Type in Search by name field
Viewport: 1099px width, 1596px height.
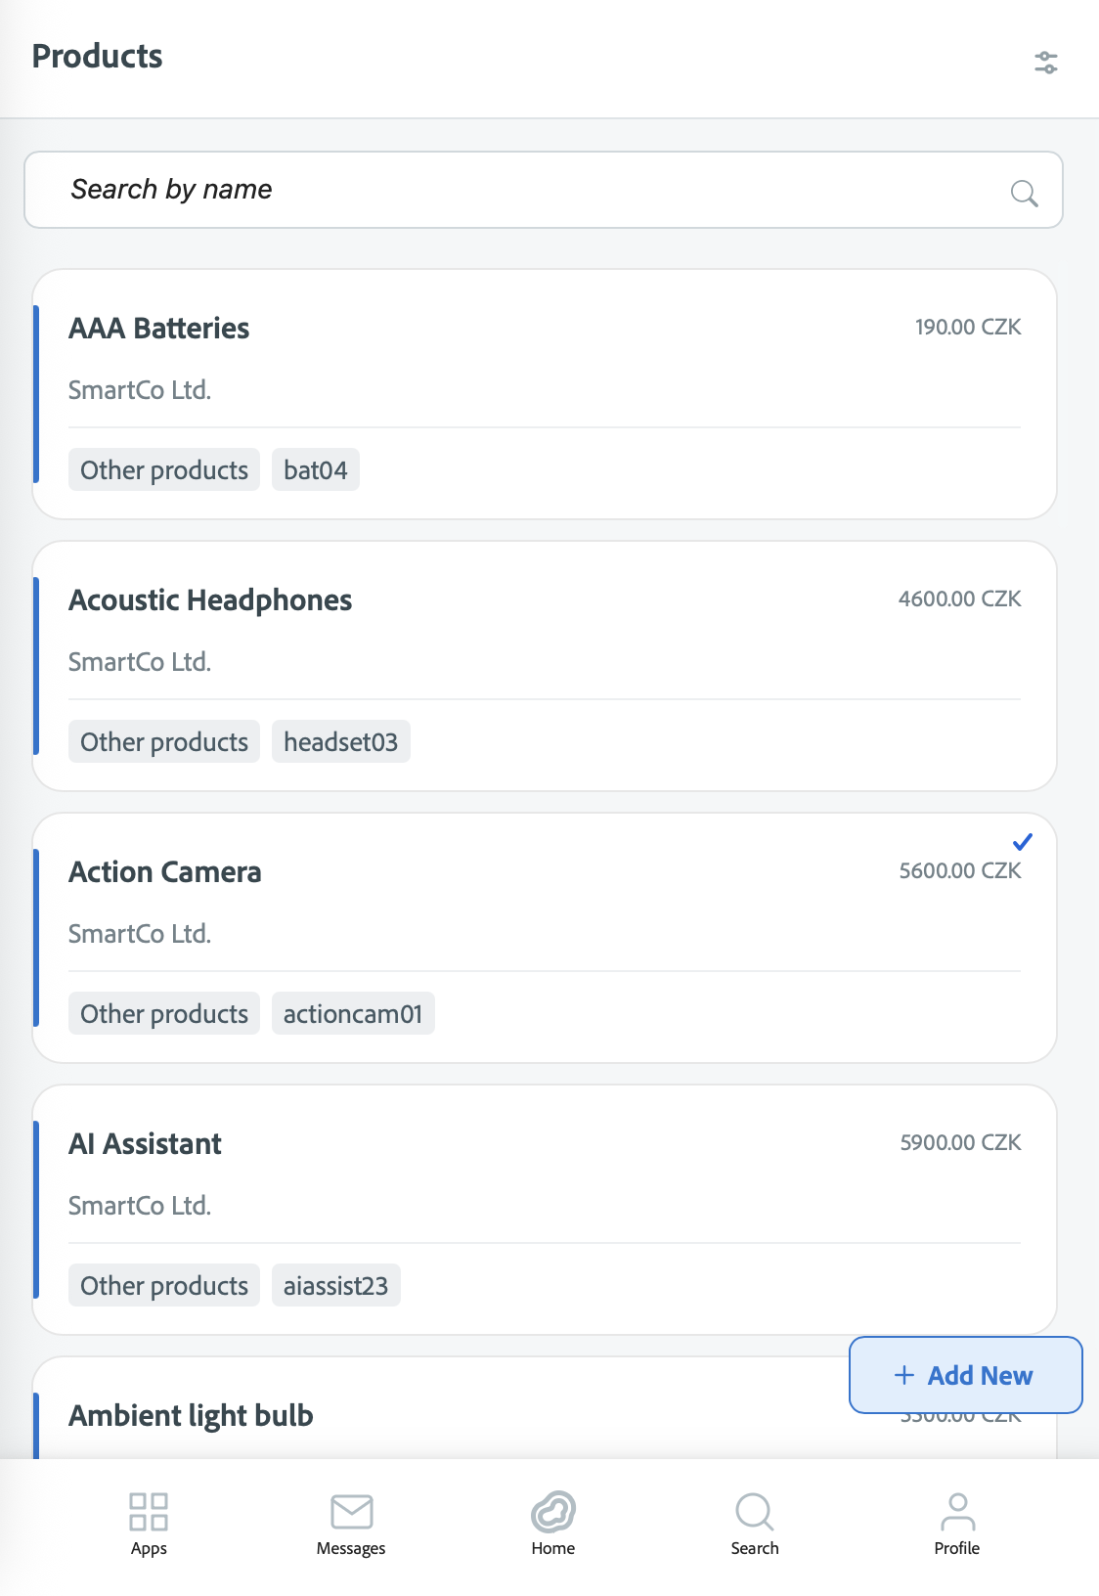(528, 190)
